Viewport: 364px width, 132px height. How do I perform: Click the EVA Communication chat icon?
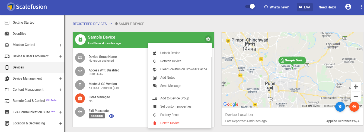7,112
